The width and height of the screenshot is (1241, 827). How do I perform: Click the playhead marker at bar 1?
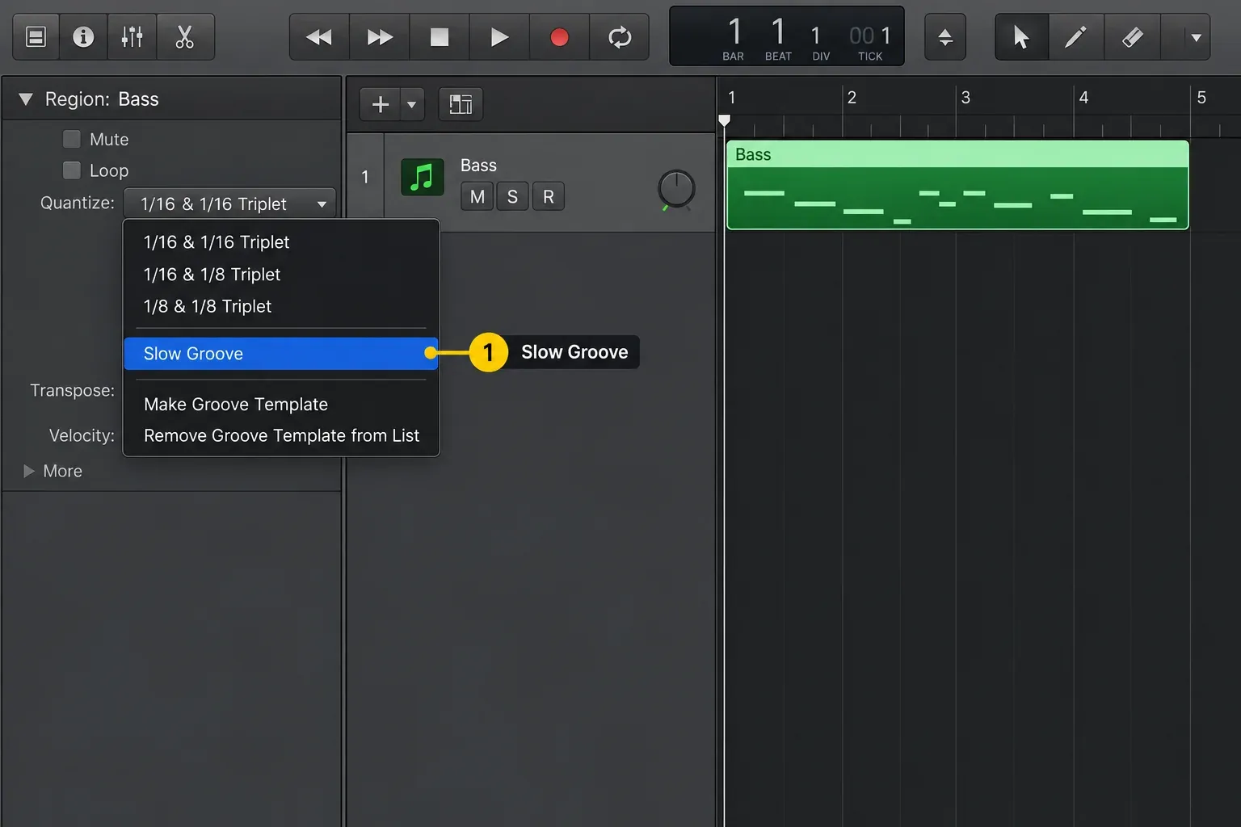(x=725, y=120)
